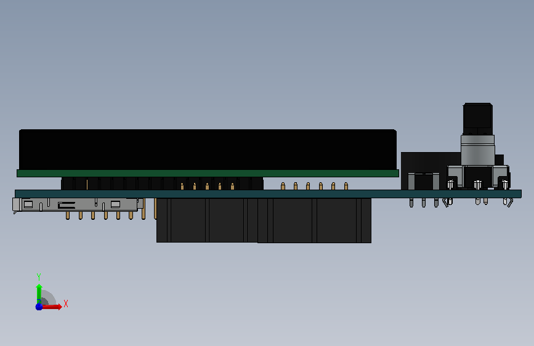
Task: Click the blue Z axis ball at triad origin
Action: tap(39, 307)
